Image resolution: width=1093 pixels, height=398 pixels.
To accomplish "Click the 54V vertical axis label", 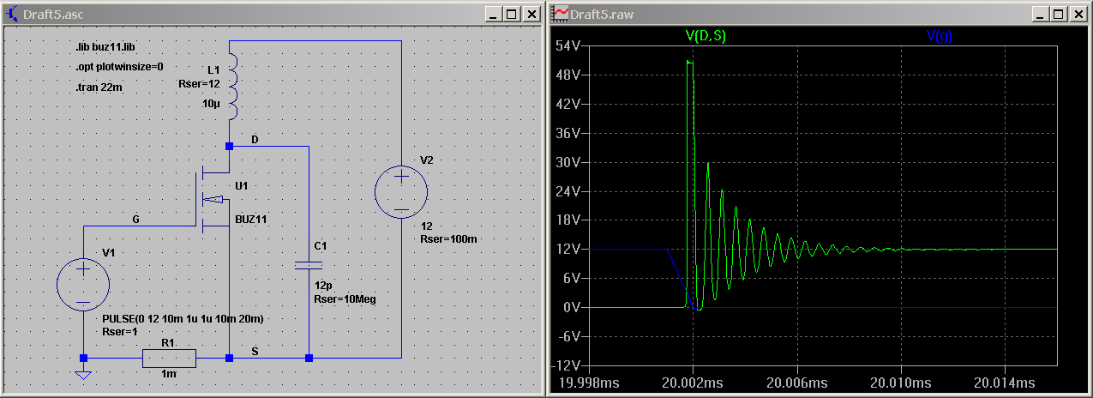I will click(x=569, y=45).
